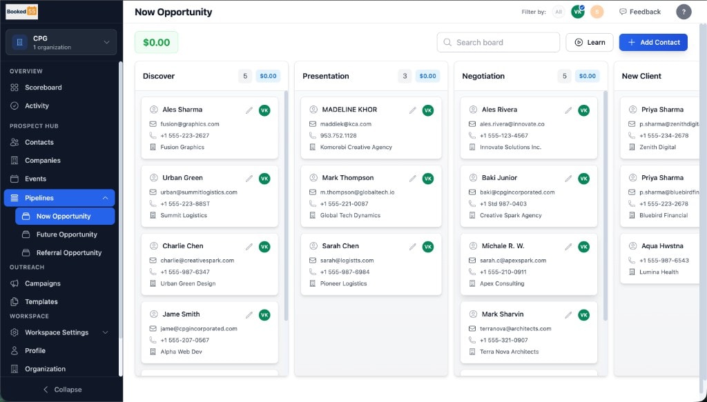Screen dimensions: 707x402
Task: Edit Charlie Chen card pencil icon
Action: coord(249,247)
